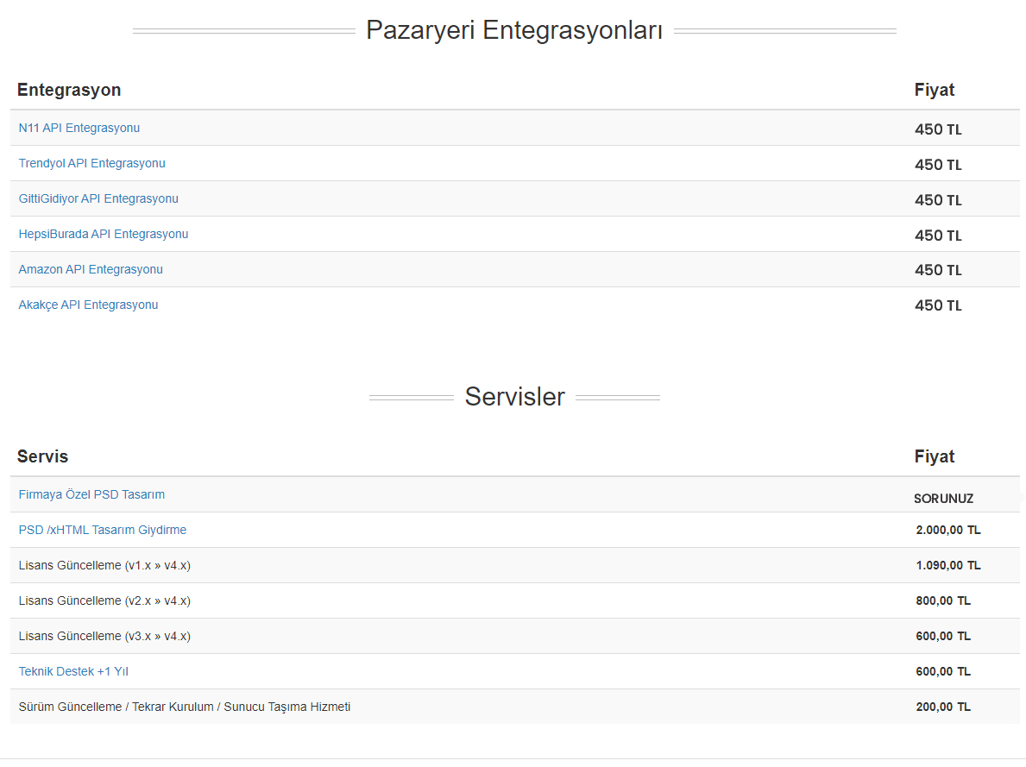Click the 2.000,00 TL price cell

coord(948,530)
